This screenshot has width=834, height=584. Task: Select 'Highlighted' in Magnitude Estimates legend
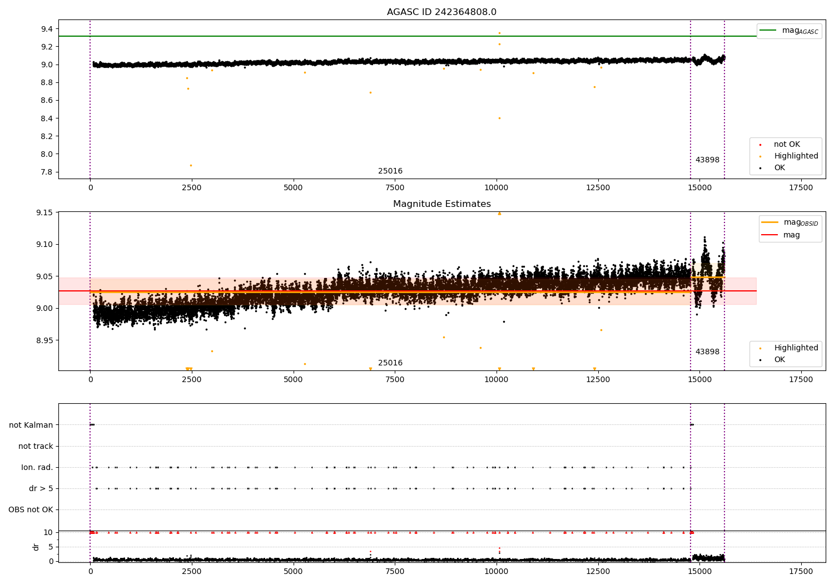796,348
